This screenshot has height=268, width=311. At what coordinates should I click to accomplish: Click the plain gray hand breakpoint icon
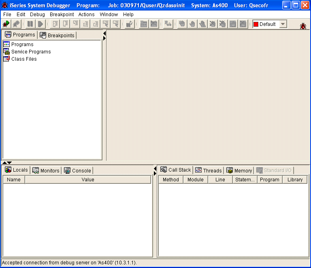[x=192, y=24]
